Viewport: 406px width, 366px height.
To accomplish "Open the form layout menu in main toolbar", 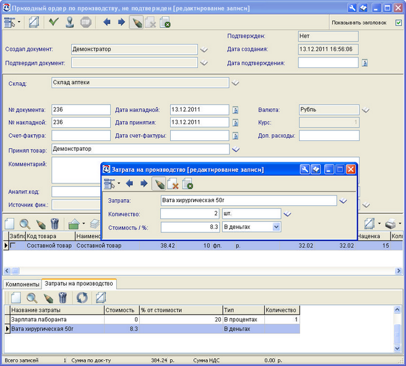I will (x=12, y=22).
